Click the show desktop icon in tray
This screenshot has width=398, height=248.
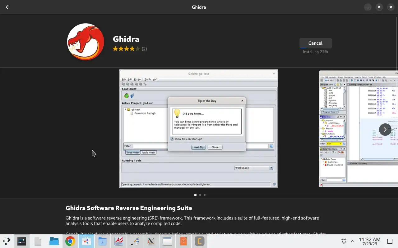[x=390, y=241]
